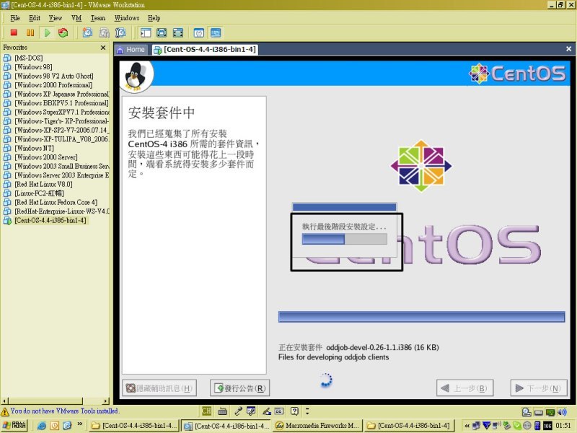Select [Red Hat Linux Fedora Core 4] favorite

tap(56, 202)
